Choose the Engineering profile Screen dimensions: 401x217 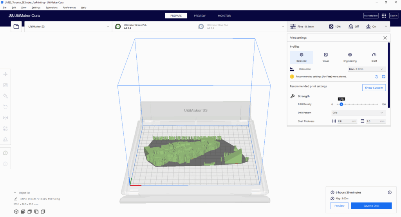[x=350, y=57]
